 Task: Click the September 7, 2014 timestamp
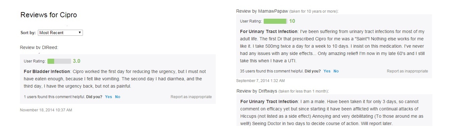260,81
